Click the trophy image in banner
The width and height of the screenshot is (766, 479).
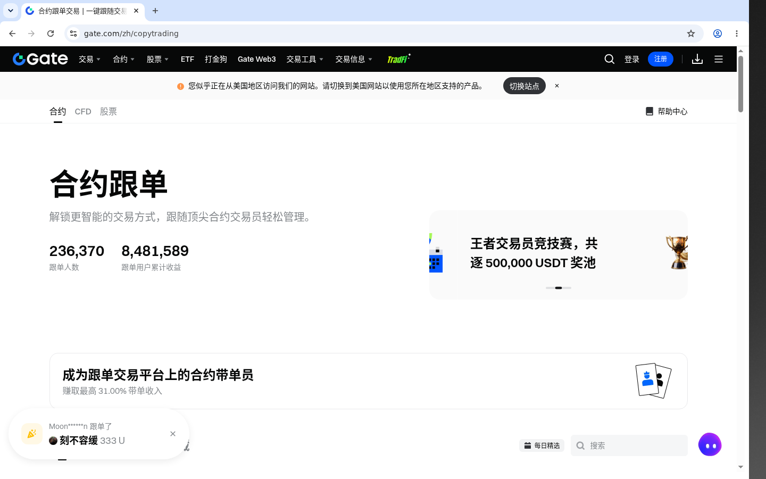(677, 252)
